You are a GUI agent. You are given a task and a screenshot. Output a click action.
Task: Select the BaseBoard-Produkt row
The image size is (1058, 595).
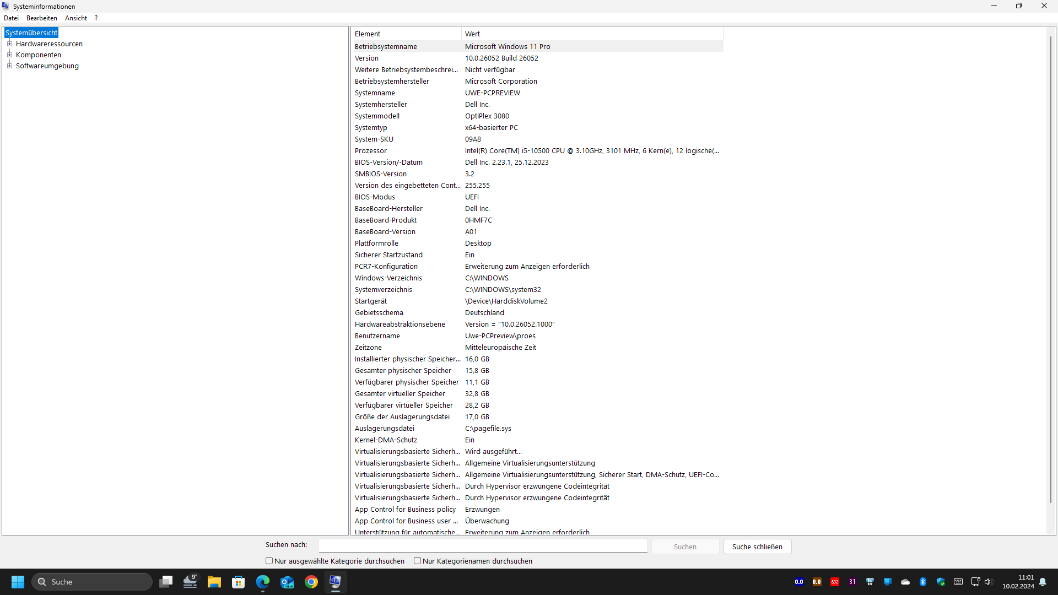(537, 220)
